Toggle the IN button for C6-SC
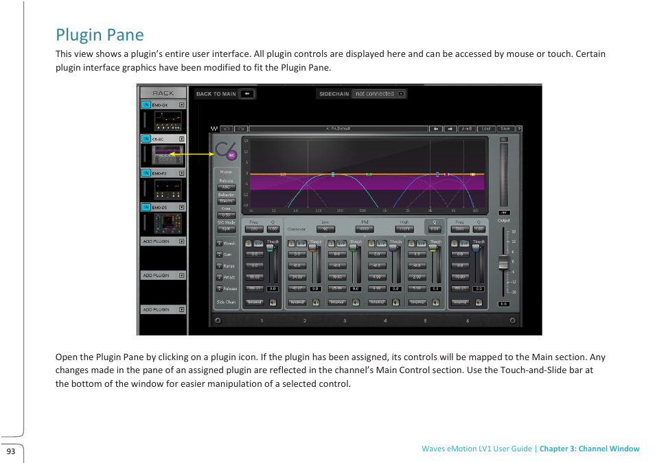Viewport: 655px width, 463px height. click(x=146, y=139)
